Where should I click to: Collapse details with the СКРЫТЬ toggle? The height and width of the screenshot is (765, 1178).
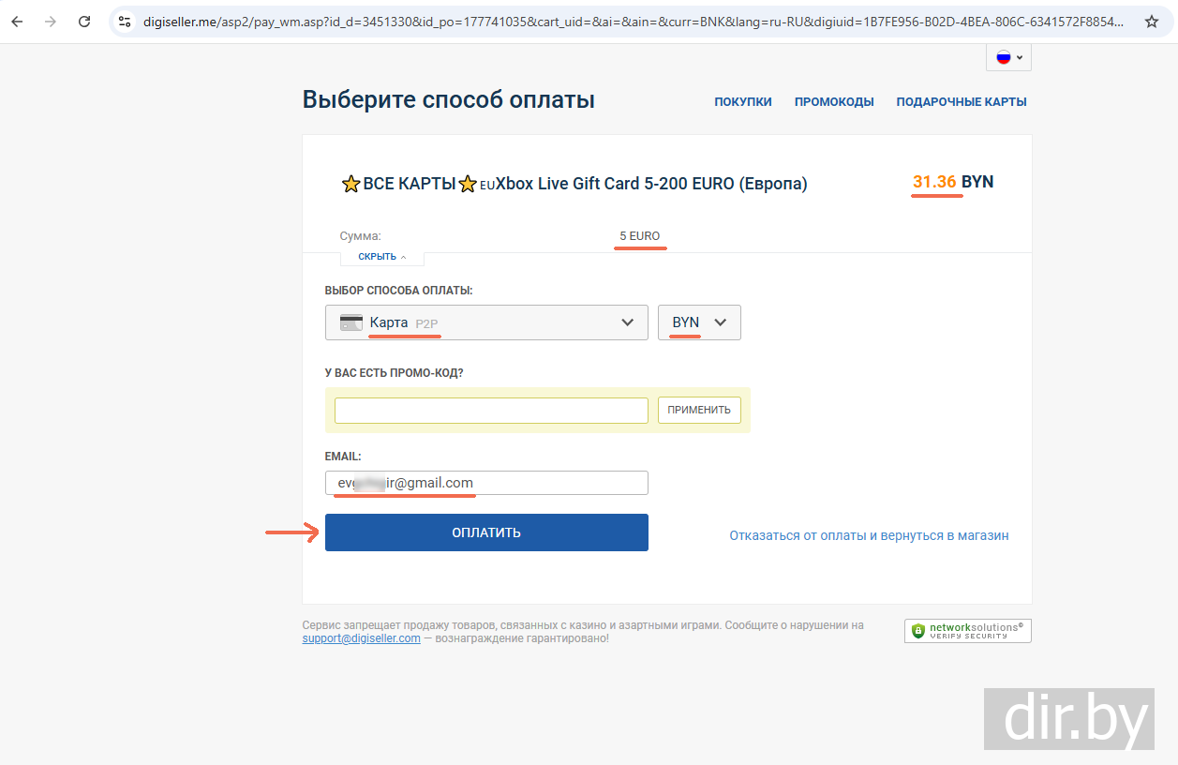381,257
